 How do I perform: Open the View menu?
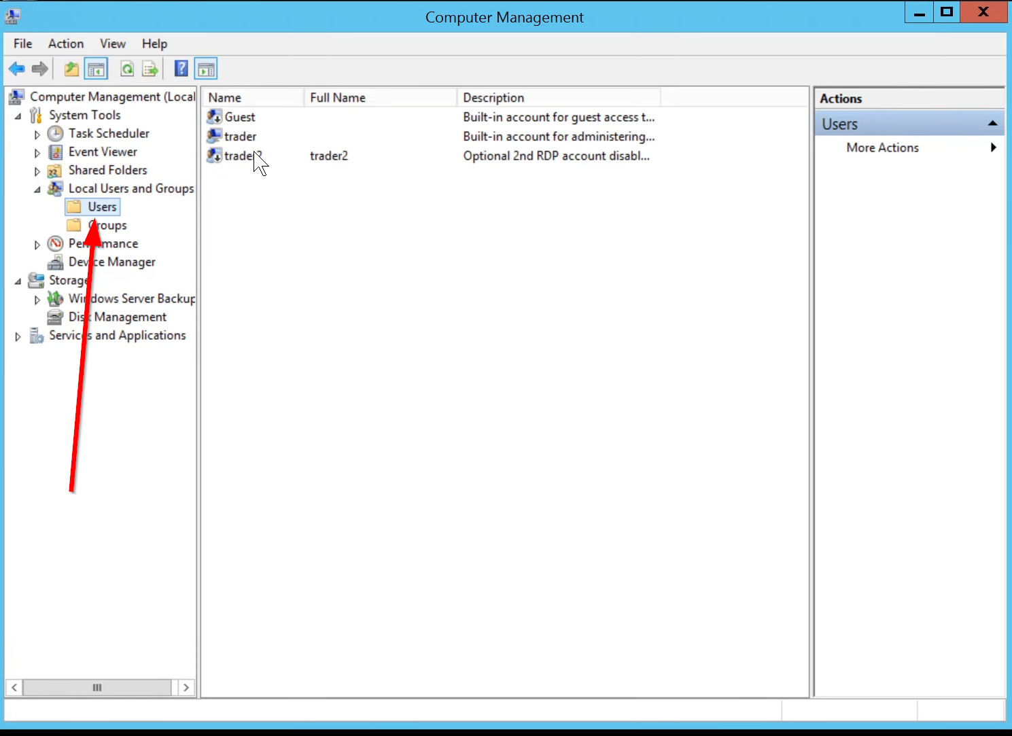(x=112, y=43)
